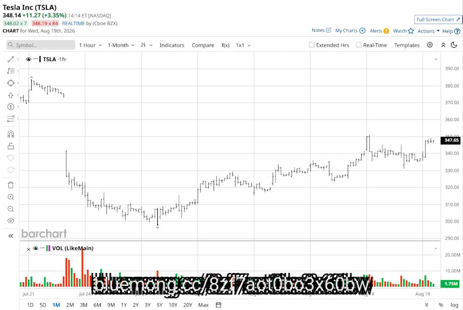463x310 pixels.
Task: Collapse the chart header arrows
Action: (x=443, y=45)
